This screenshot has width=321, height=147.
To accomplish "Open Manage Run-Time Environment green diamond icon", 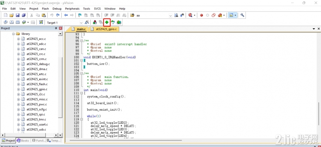I will click(107, 22).
